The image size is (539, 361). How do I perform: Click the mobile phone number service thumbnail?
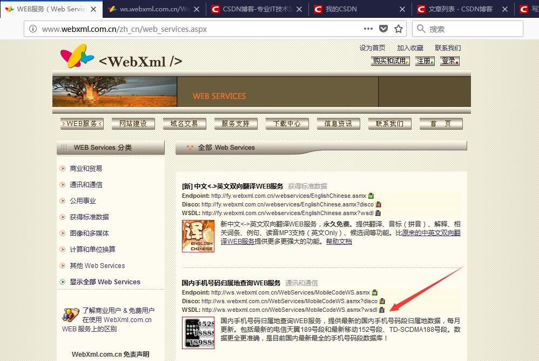(x=198, y=333)
